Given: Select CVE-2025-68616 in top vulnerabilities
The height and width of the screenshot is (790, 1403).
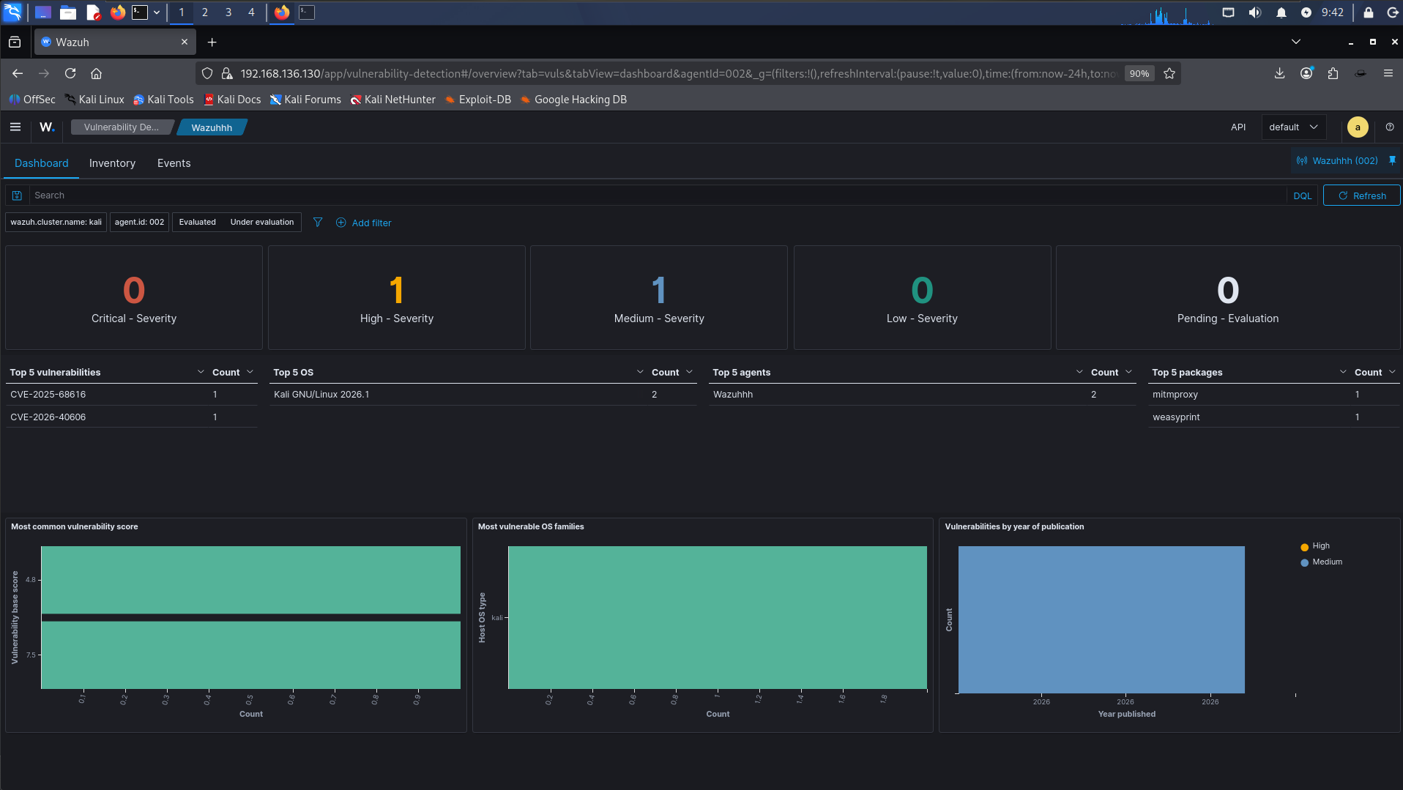Looking at the screenshot, I should tap(48, 394).
